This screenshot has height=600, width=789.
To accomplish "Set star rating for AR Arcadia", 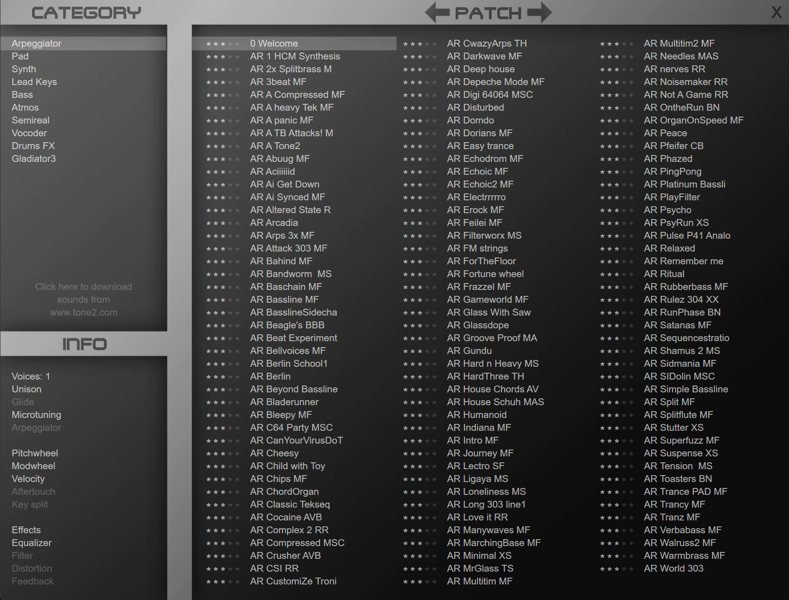I will point(223,223).
